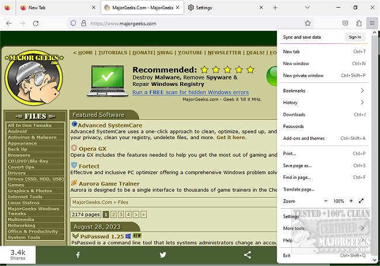Go to page 4 of files
This screenshot has height=266, width=380.
(128, 215)
